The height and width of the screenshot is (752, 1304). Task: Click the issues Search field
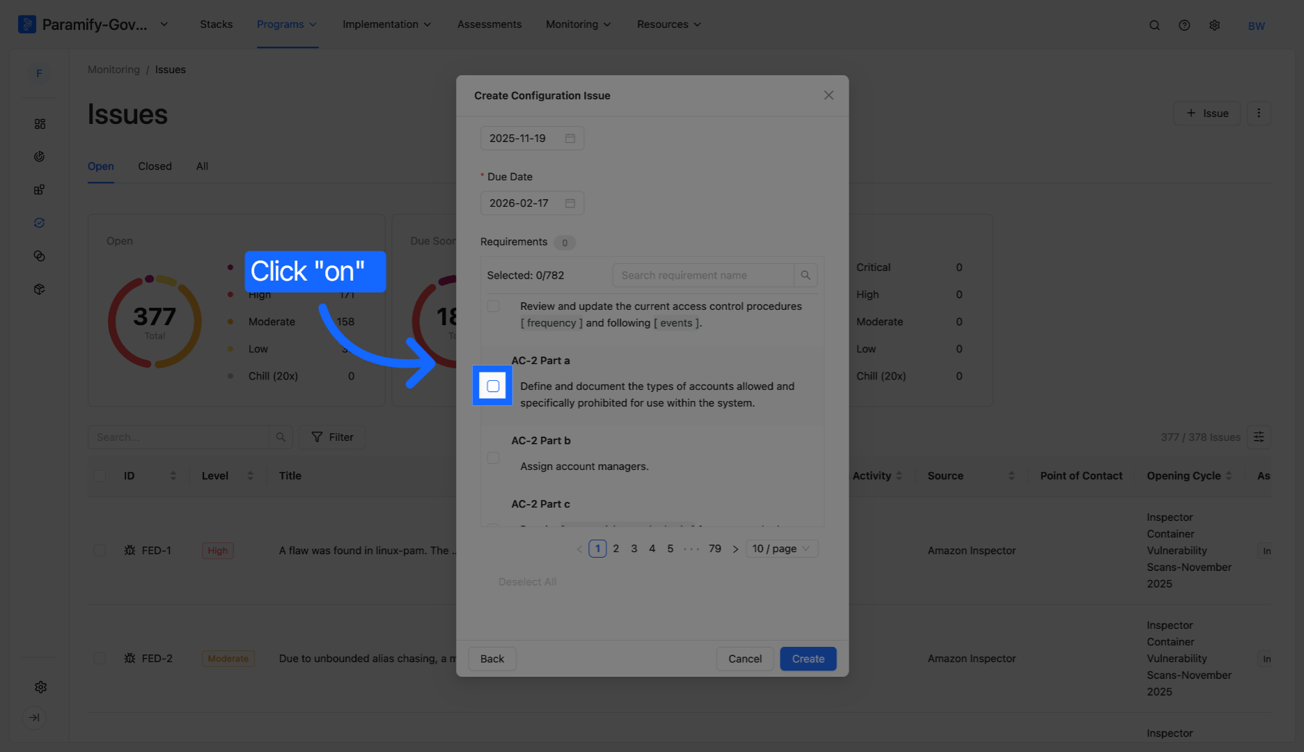point(178,437)
